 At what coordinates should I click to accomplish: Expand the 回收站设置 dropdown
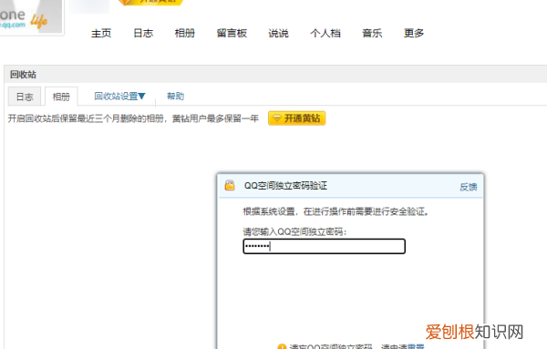[x=119, y=97]
